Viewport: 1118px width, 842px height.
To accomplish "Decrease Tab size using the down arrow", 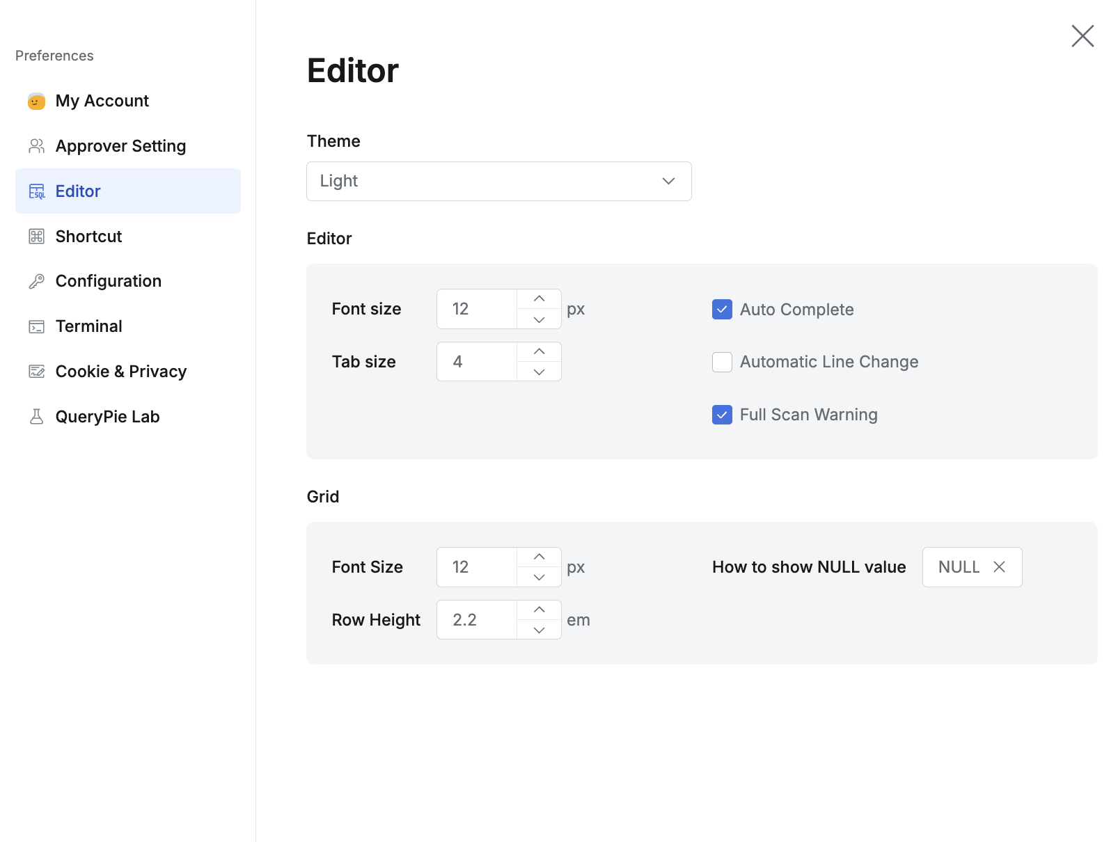I will coord(539,372).
